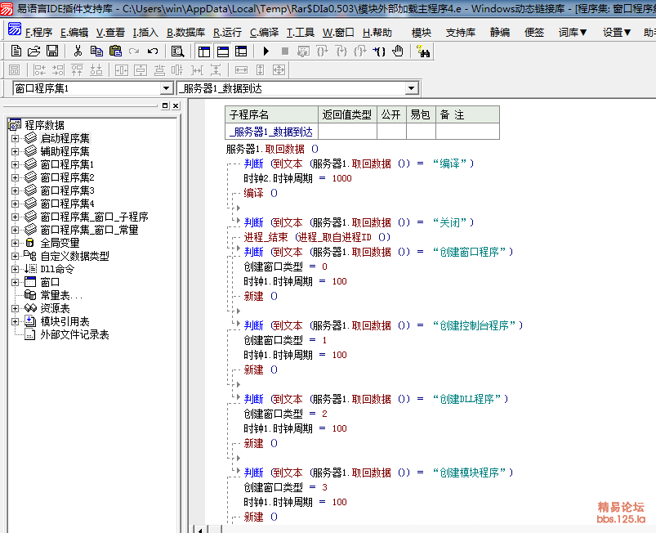Toggle the work folder panel layout icon
This screenshot has width=656, height=533.
pyautogui.click(x=204, y=51)
